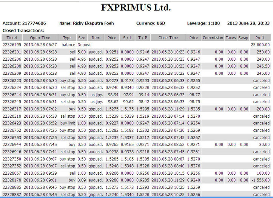This screenshot has height=198, width=273.
Task: Click the 100.00 profit value
Action: (263, 173)
